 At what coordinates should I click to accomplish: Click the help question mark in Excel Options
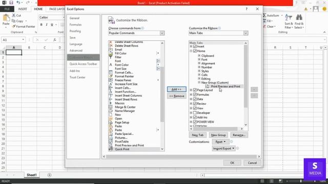click(247, 9)
